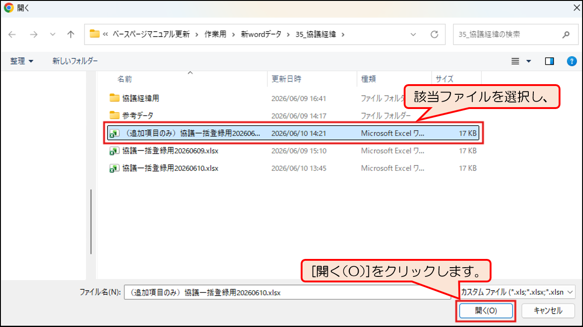The image size is (583, 327).
Task: Click the Back navigation arrow
Action: (12, 34)
